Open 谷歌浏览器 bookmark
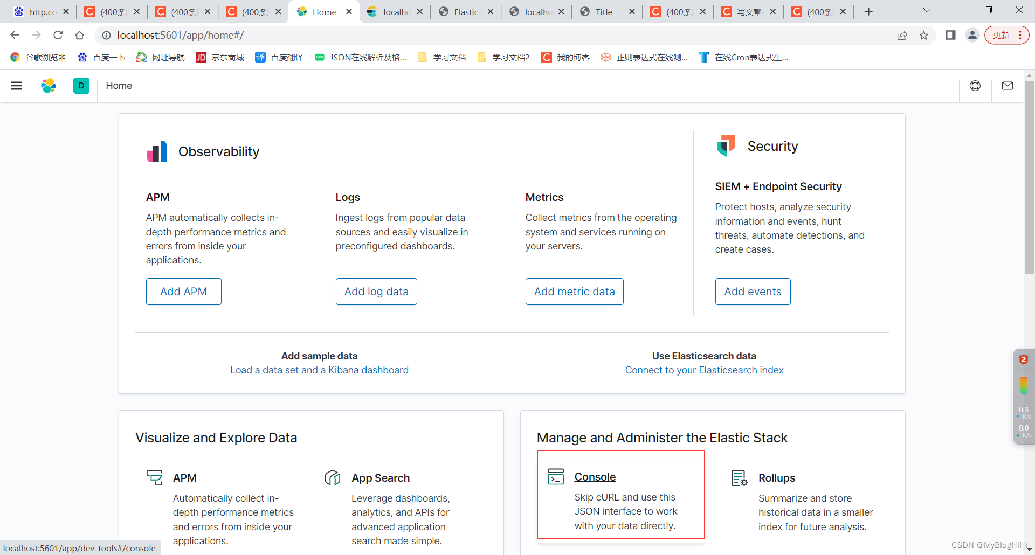 [x=38, y=57]
